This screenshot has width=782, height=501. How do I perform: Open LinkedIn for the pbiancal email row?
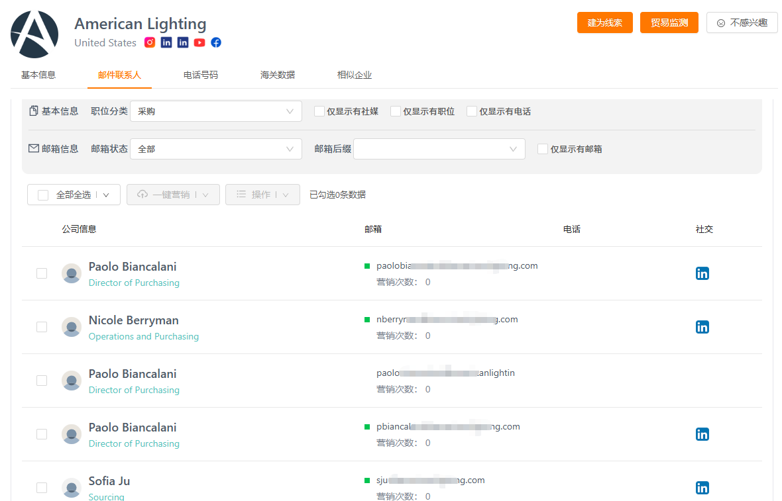(x=702, y=434)
